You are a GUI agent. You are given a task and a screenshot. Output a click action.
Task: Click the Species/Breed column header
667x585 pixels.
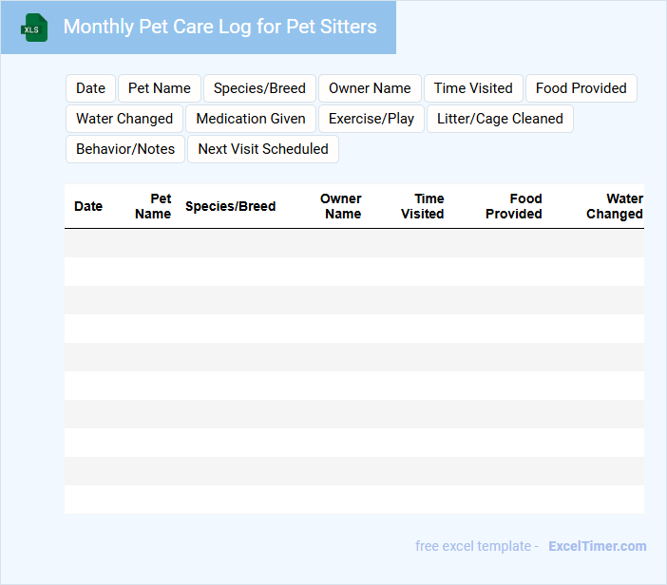click(230, 206)
